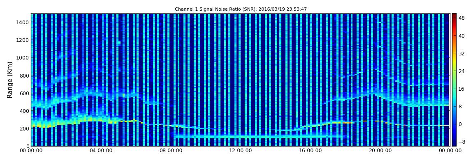Click the 'Range (Km)' y-axis label
Image resolution: width=473 pixels, height=167 pixels.
10,80
